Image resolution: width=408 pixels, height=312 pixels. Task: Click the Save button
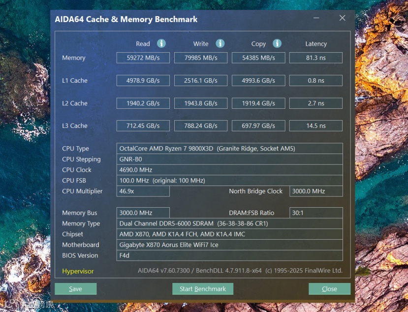point(76,289)
